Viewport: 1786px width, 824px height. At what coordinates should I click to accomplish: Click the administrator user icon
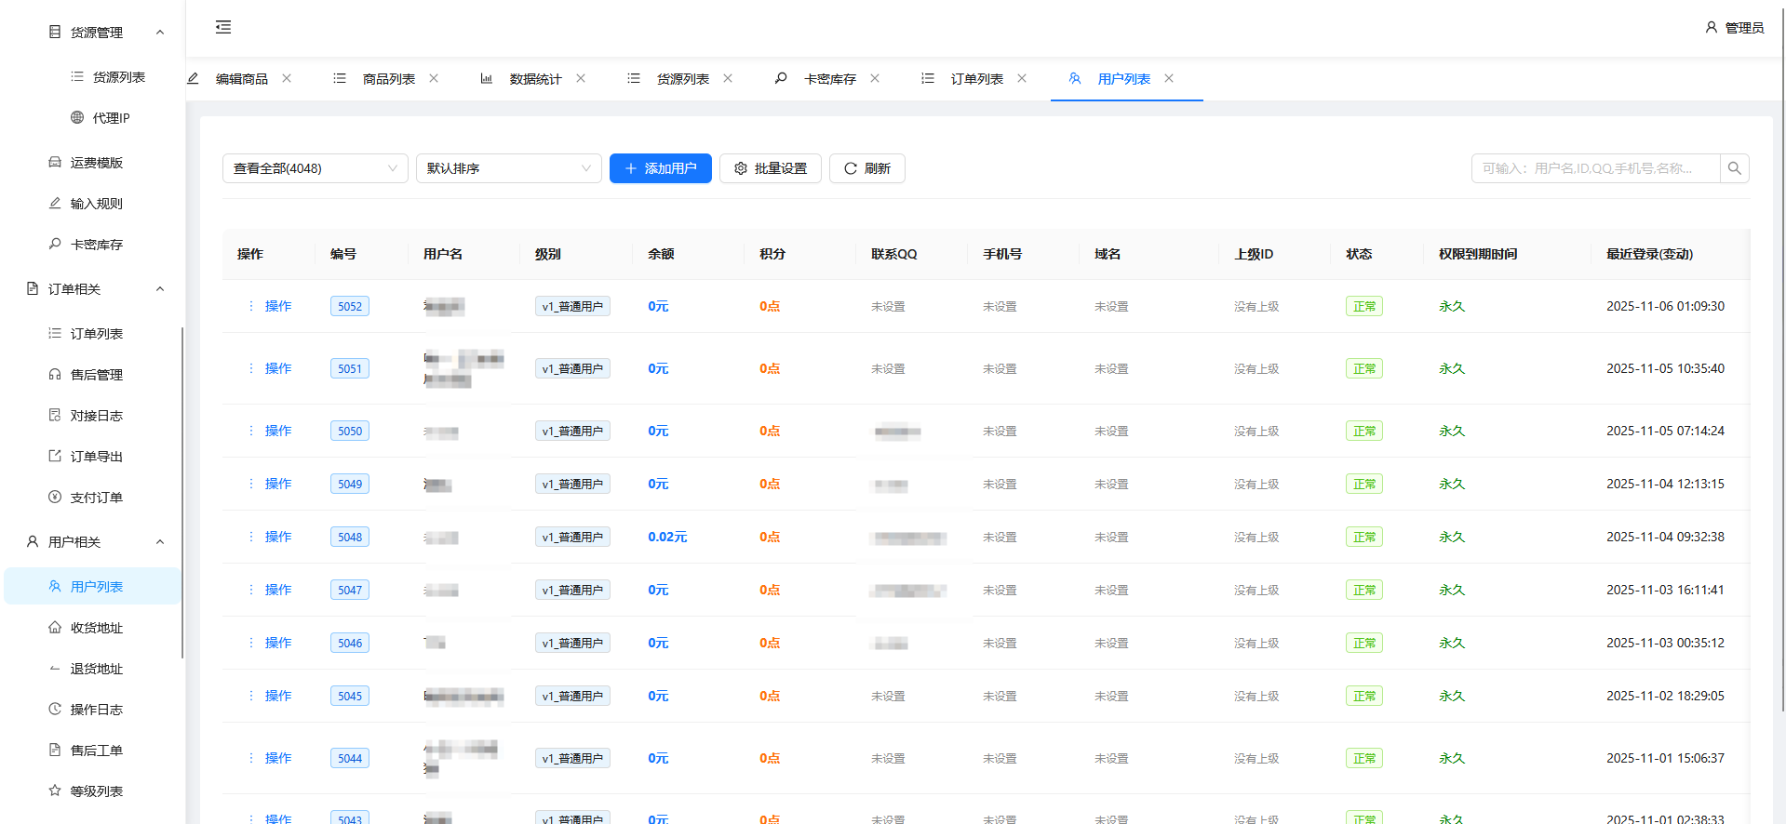coord(1711,28)
